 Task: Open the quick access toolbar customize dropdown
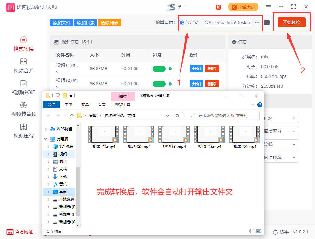coord(71,96)
